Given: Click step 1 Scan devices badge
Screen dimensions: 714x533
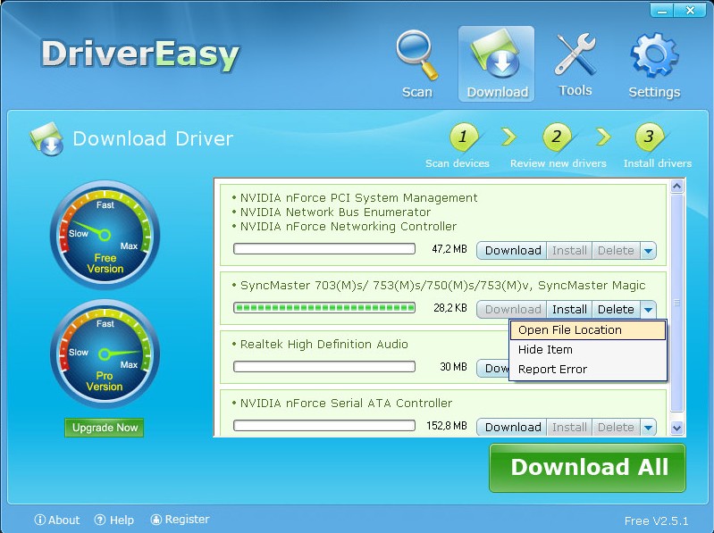Looking at the screenshot, I should 463,136.
